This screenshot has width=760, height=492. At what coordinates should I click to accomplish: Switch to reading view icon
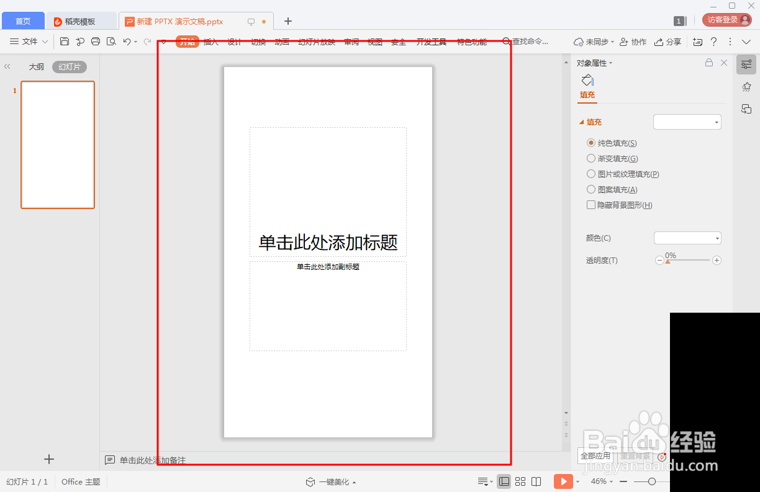[536, 481]
